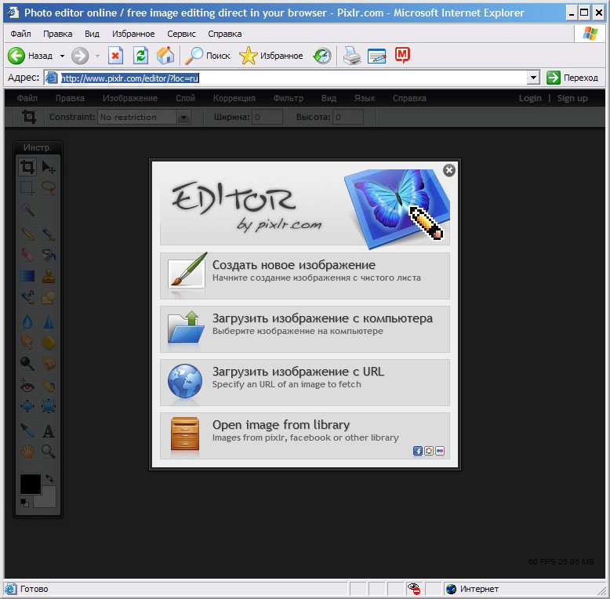Viewport: 610px width, 599px height.
Task: Click the Поиск search toolbar button
Action: pos(208,56)
